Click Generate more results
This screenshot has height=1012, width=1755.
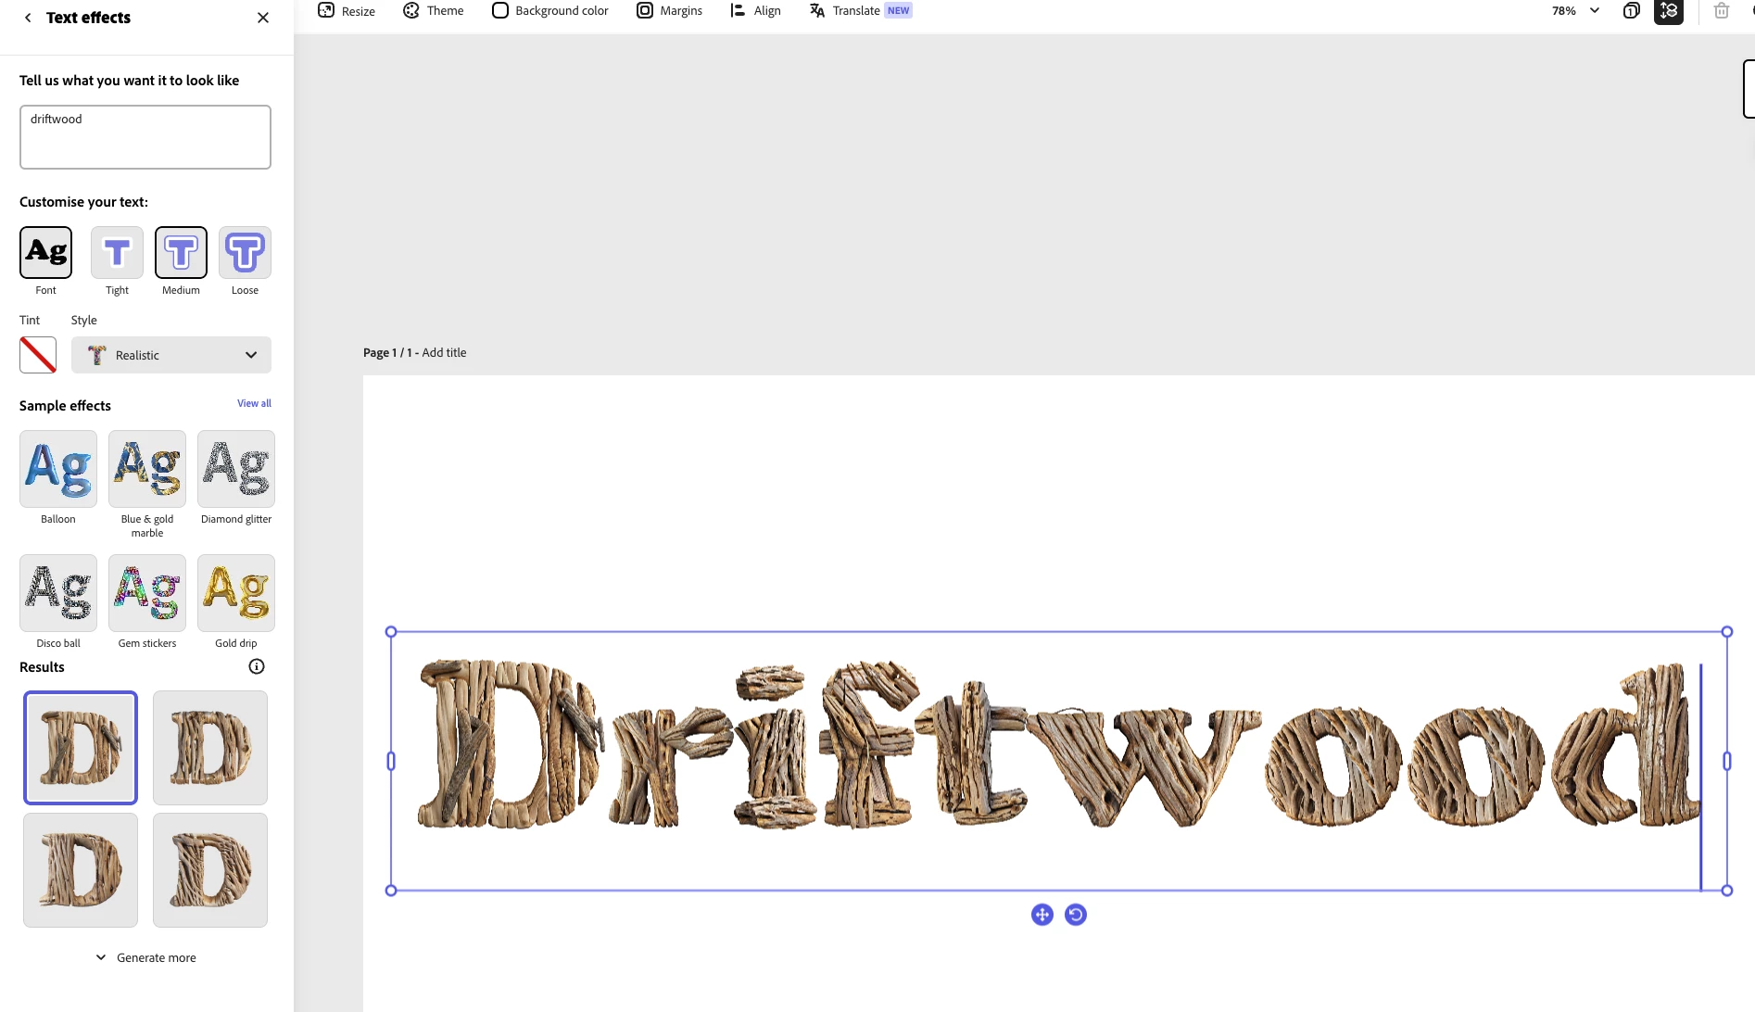[146, 957]
